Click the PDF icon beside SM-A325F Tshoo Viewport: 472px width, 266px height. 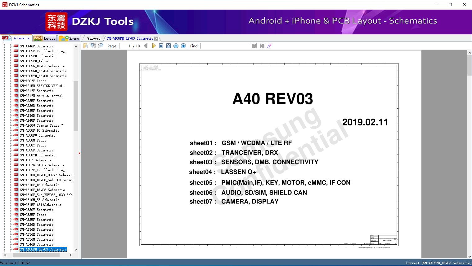[x=16, y=214]
